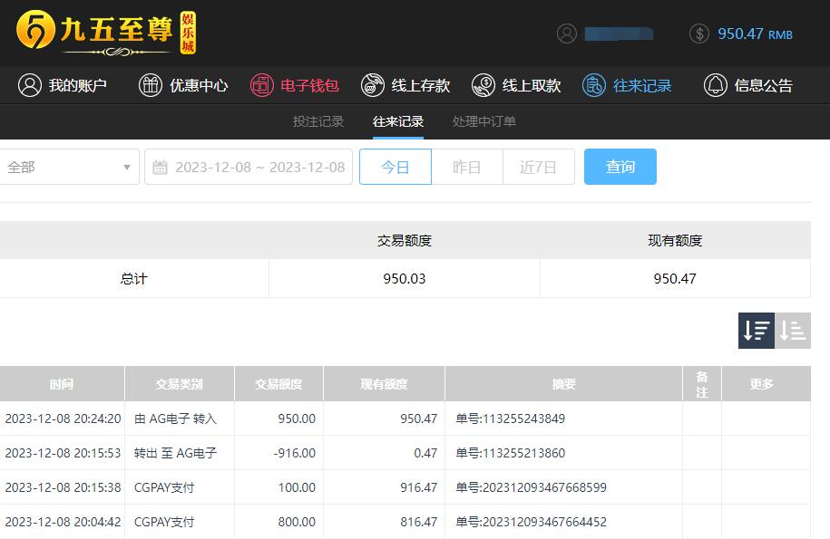Click total transaction value 950.03
The height and width of the screenshot is (539, 830).
(405, 278)
